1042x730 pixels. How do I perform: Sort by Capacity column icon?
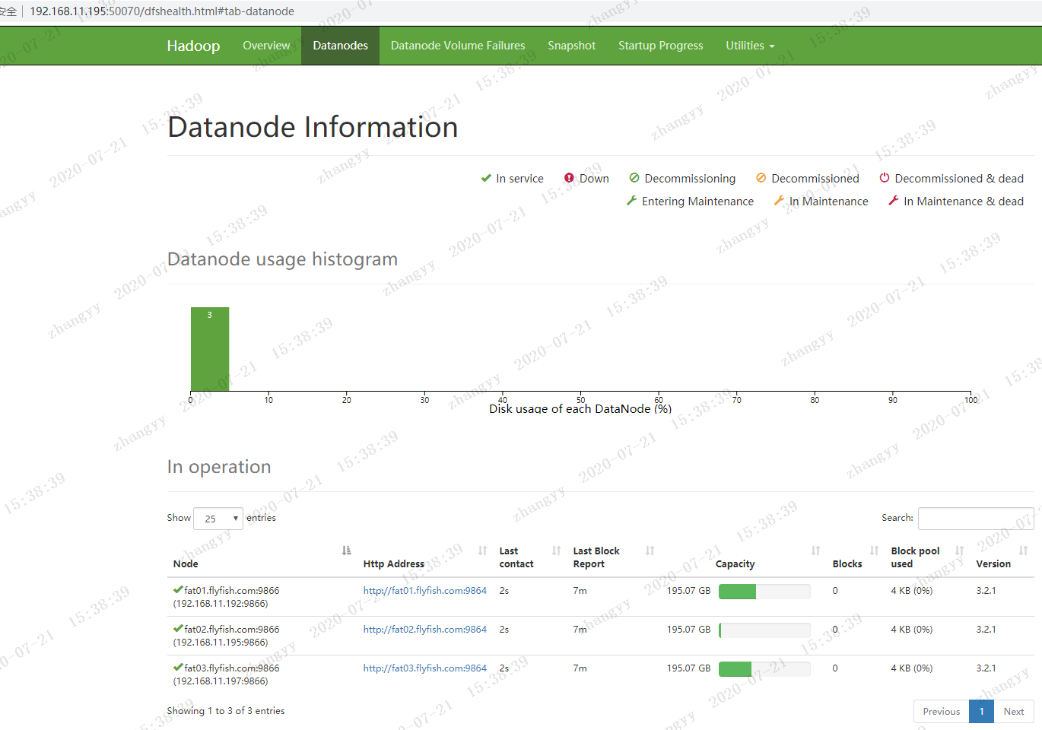815,551
